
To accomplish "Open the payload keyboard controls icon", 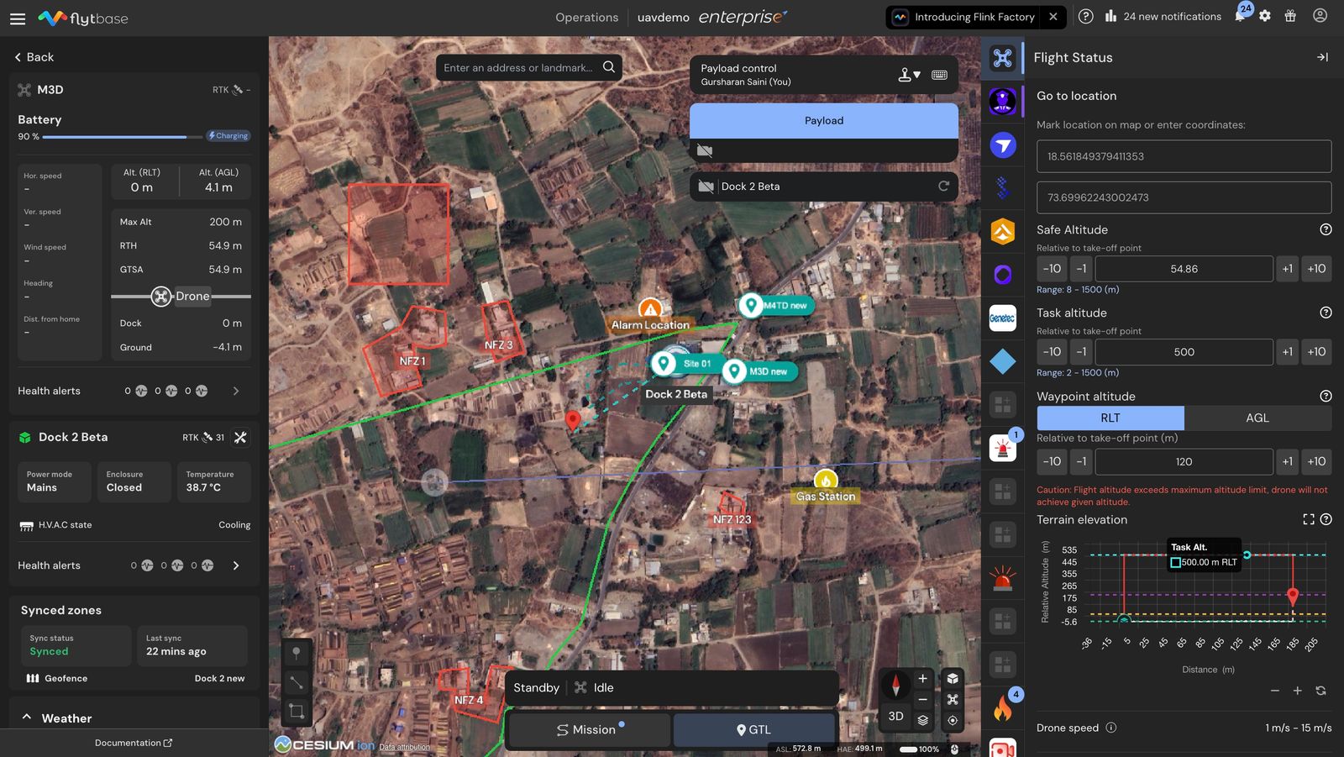I will [939, 75].
